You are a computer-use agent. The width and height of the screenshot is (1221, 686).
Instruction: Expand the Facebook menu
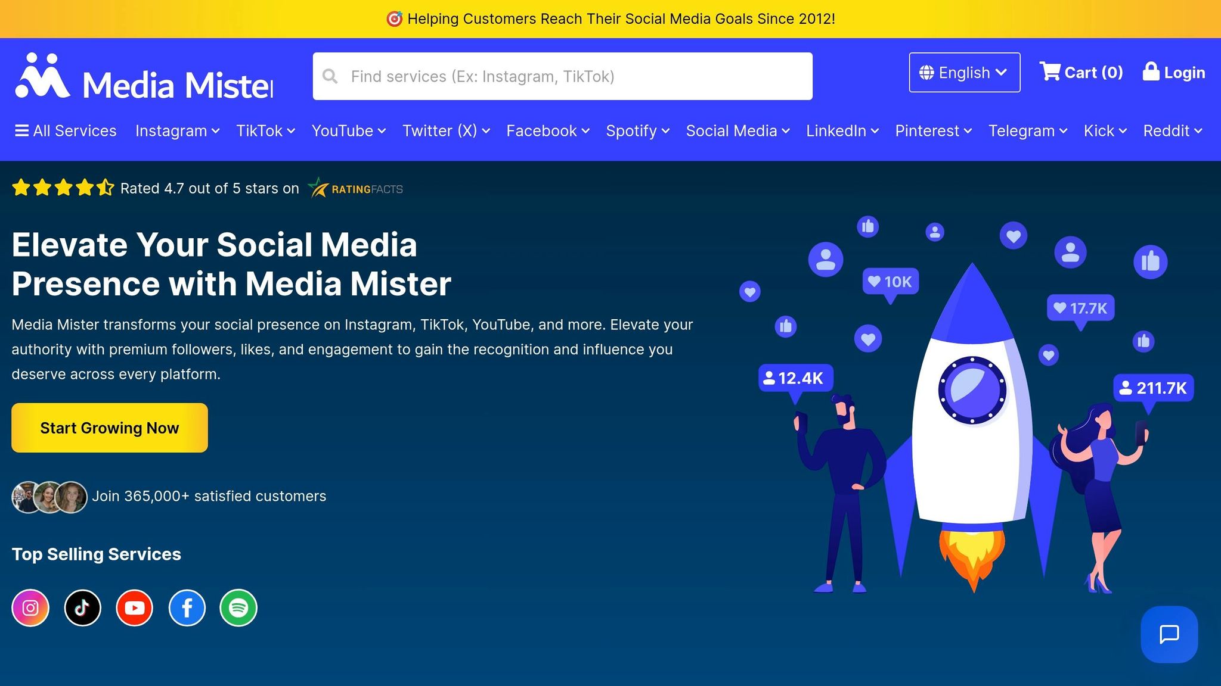click(x=548, y=131)
